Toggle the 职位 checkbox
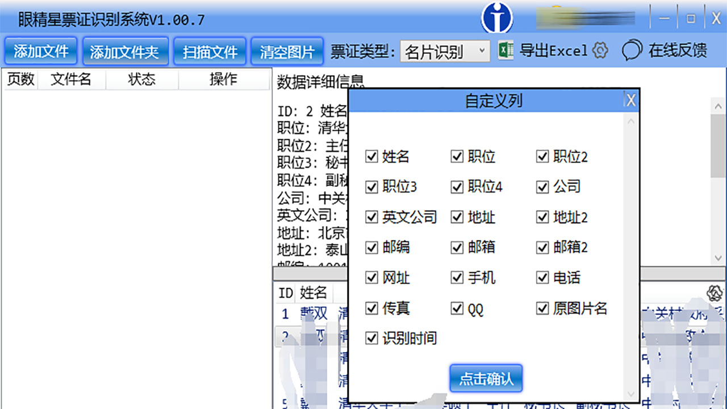The width and height of the screenshot is (727, 409). point(457,156)
